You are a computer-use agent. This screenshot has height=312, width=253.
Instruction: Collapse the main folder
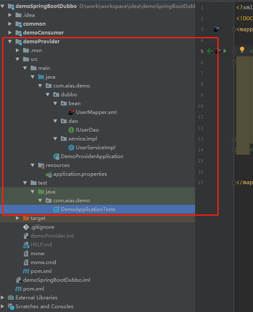pos(25,68)
